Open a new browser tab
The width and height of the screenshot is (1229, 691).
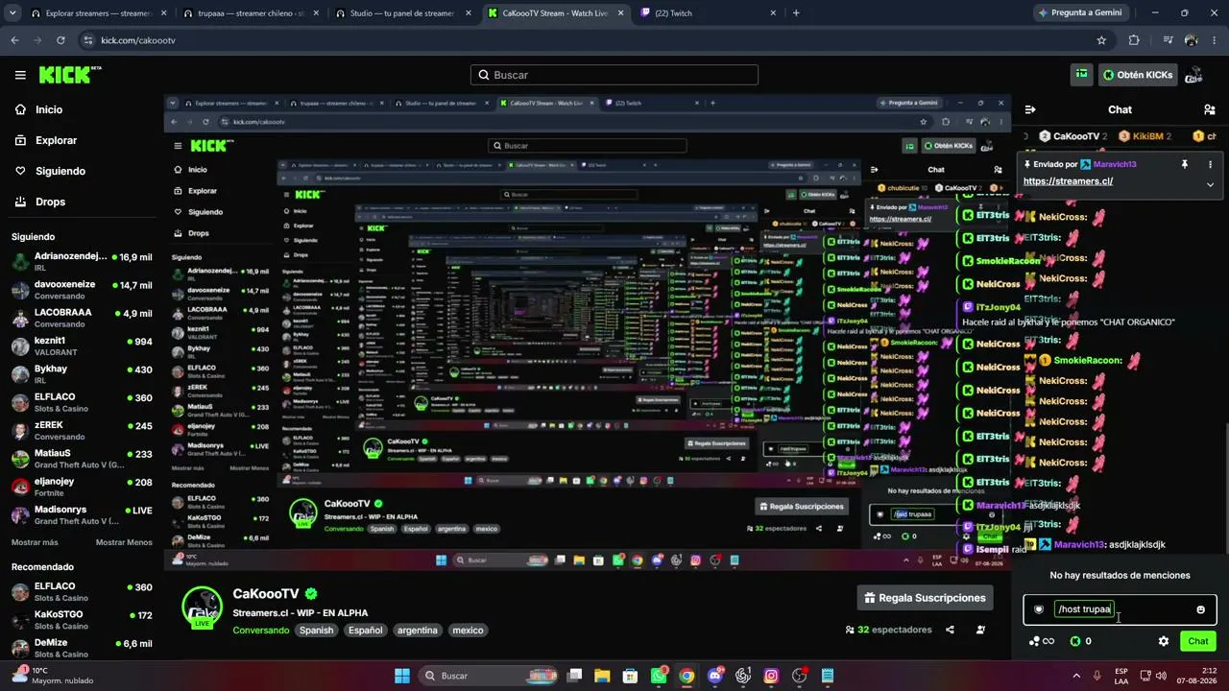[x=796, y=13]
